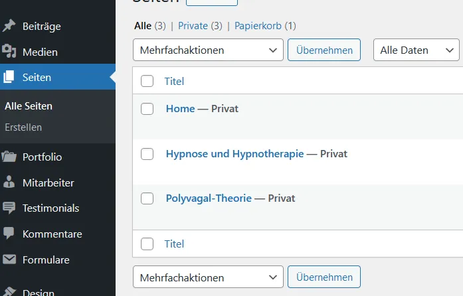Click the Seiten pages icon
This screenshot has height=296, width=463.
9,77
